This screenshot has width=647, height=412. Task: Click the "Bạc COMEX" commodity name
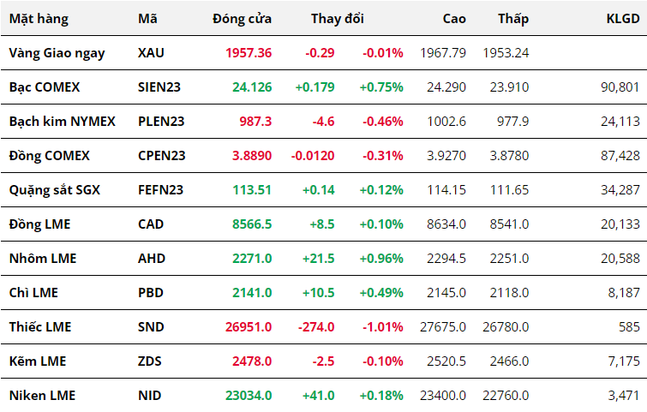click(x=44, y=87)
